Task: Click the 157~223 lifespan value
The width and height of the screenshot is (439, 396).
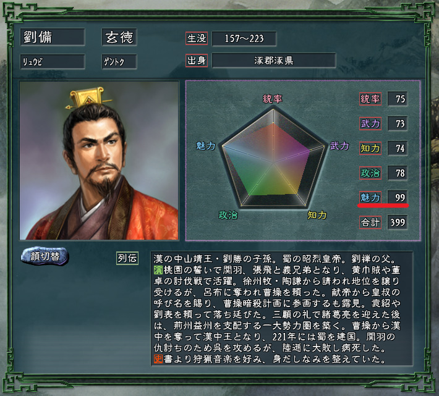Action: [244, 38]
